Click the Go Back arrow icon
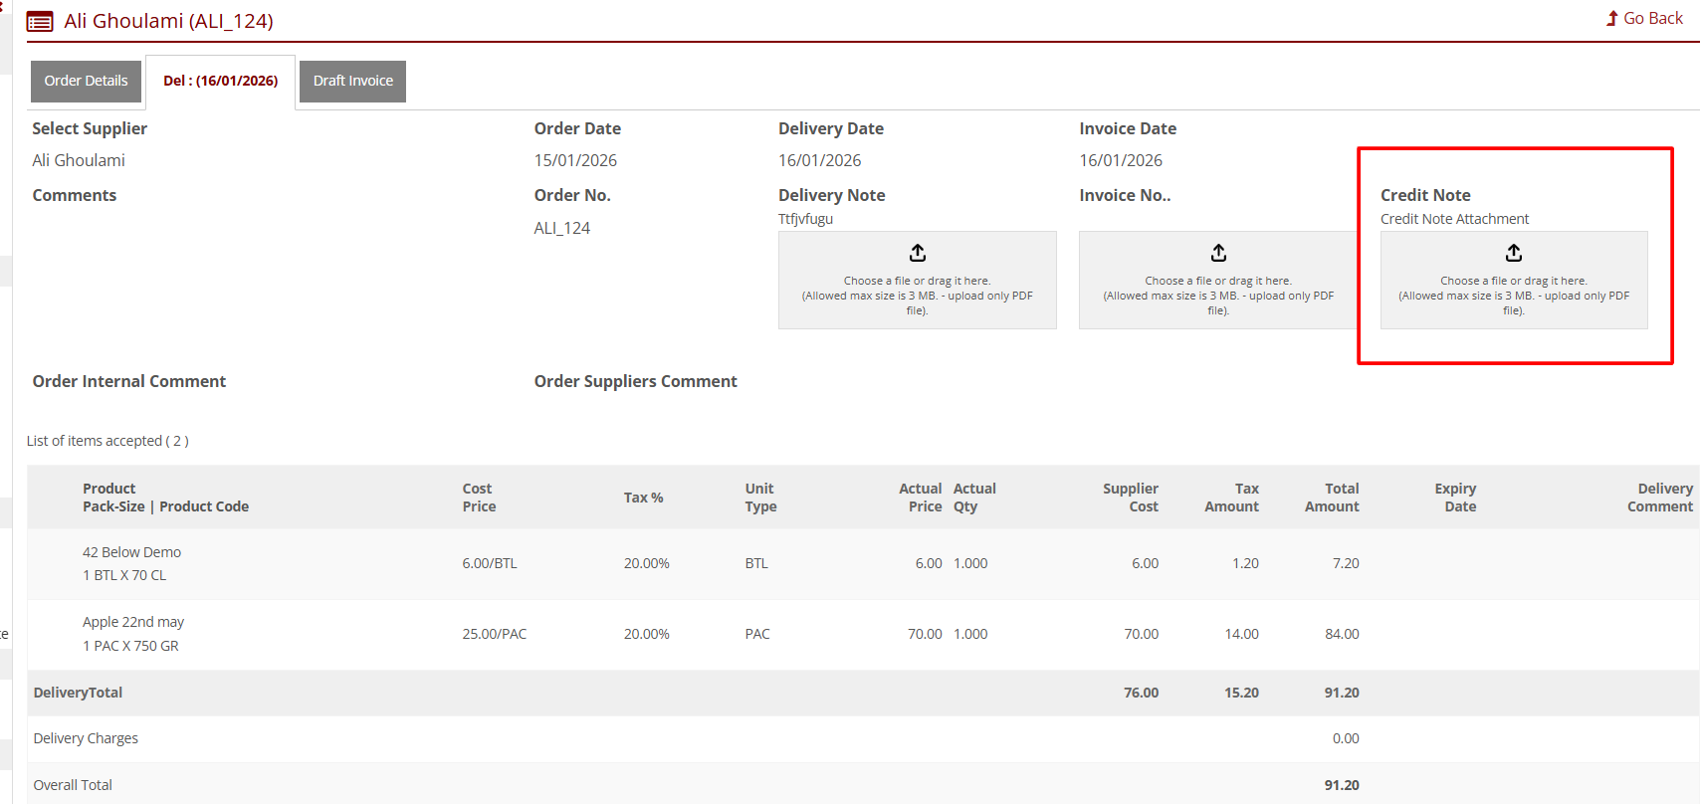 coord(1611,18)
